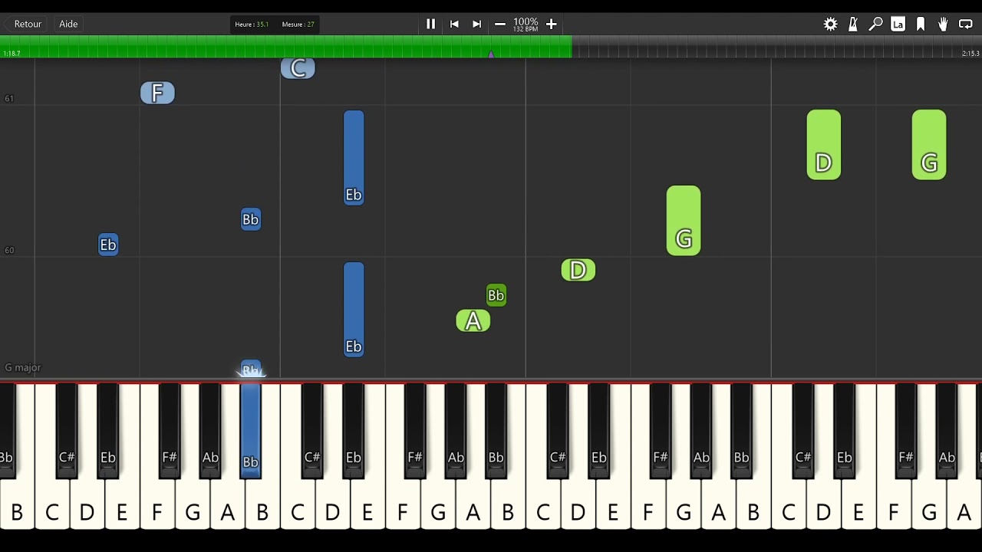Click the green A falling note
This screenshot has height=552, width=982.
[473, 321]
